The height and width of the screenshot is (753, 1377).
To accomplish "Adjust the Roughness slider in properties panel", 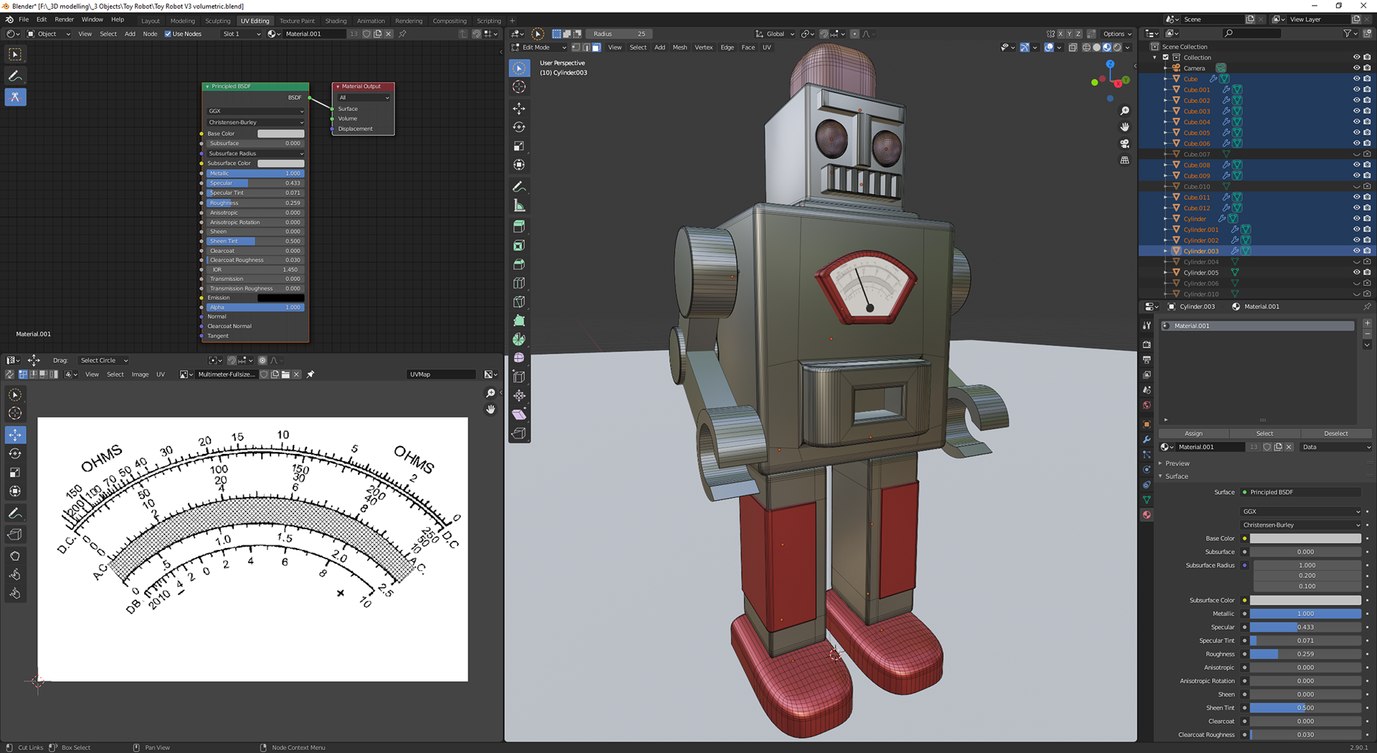I will click(x=1305, y=654).
